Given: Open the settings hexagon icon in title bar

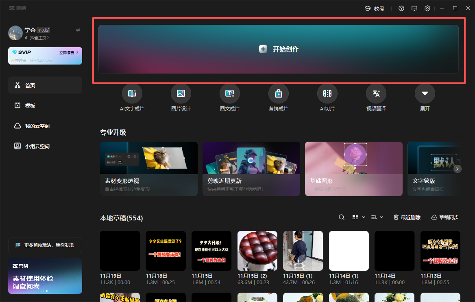Looking at the screenshot, I should pyautogui.click(x=427, y=8).
